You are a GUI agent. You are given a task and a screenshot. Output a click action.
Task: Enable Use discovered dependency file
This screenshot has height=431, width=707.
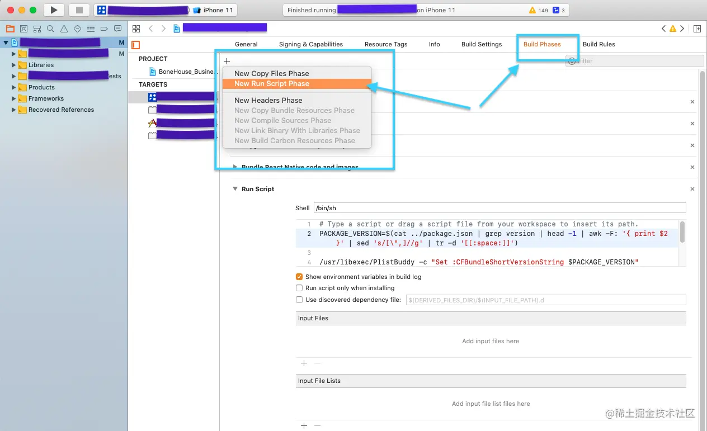coord(299,300)
